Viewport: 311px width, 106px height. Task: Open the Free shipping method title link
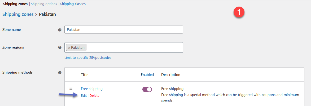pyautogui.click(x=92, y=89)
